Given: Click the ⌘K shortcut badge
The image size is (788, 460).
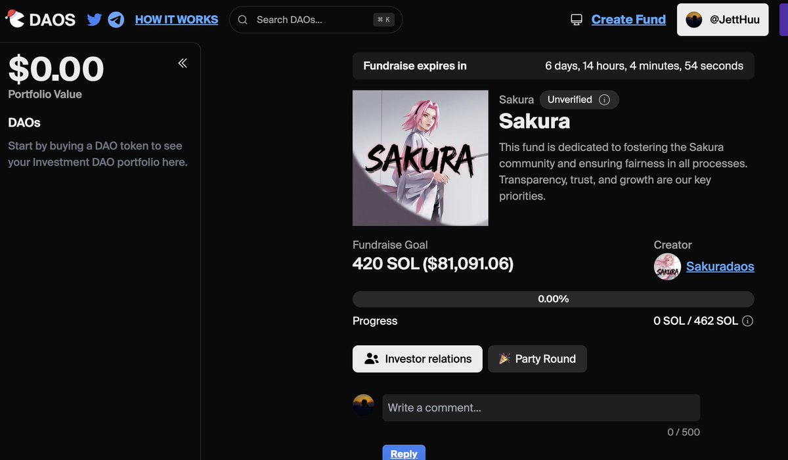Looking at the screenshot, I should 383,20.
